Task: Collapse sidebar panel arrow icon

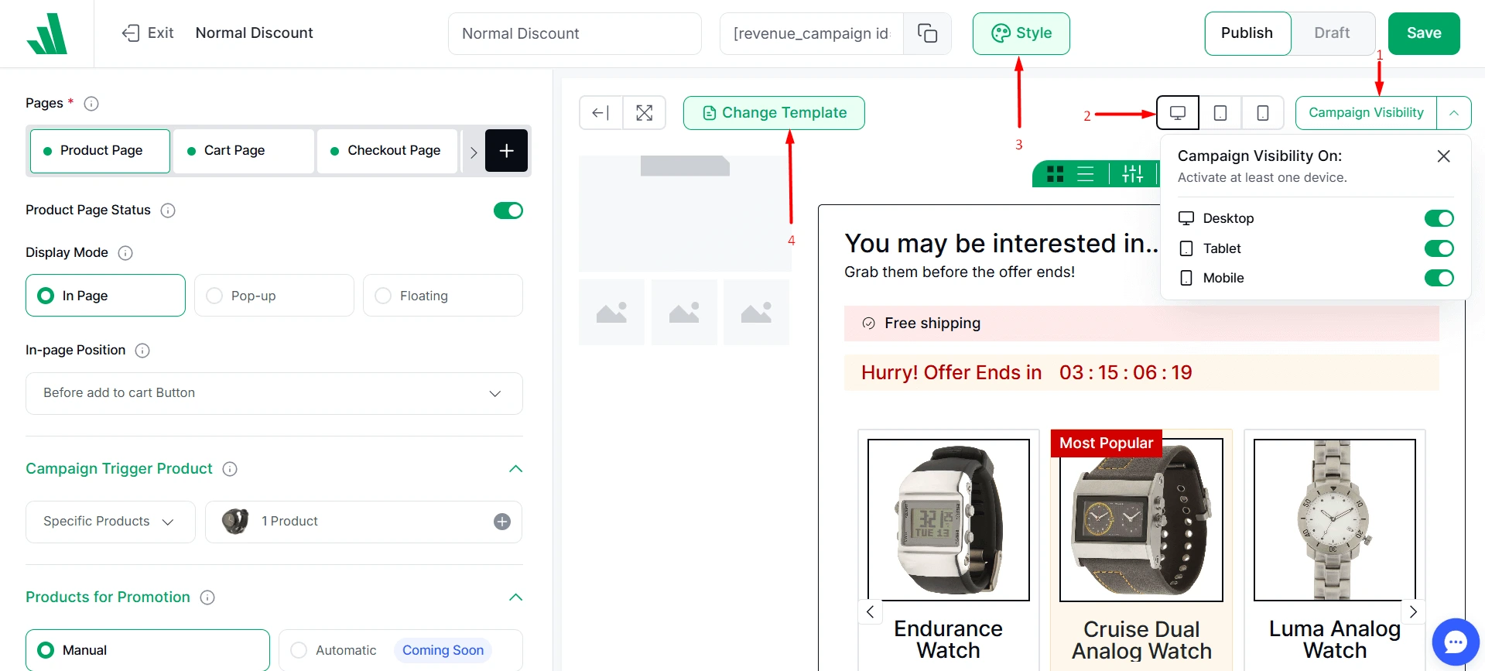Action: point(601,113)
